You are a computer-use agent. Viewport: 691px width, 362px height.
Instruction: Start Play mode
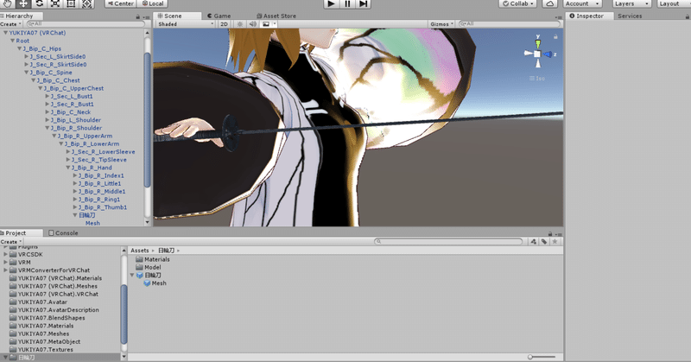pyautogui.click(x=331, y=3)
